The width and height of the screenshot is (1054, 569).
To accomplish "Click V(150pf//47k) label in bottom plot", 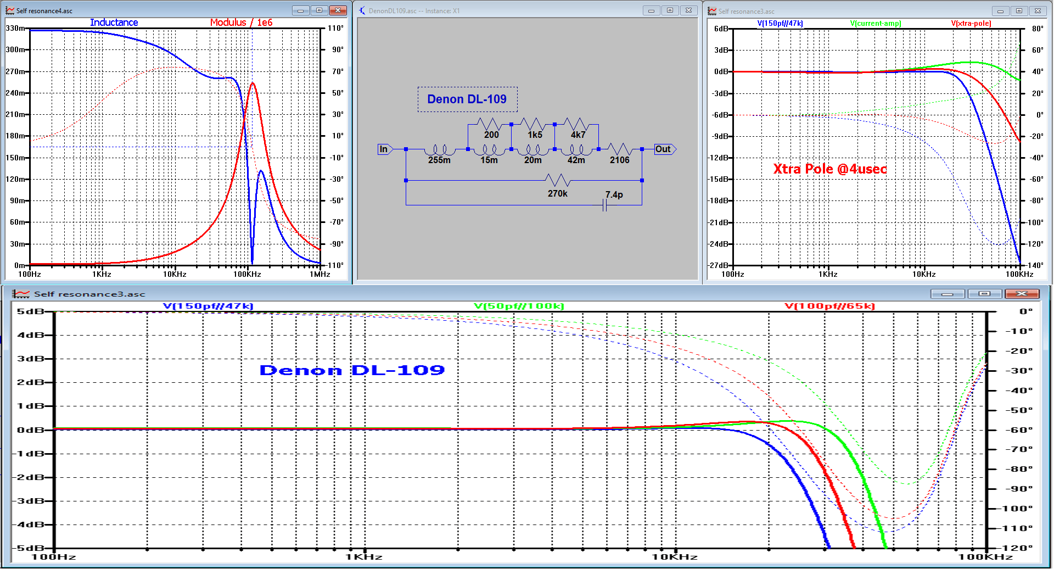I will click(208, 306).
